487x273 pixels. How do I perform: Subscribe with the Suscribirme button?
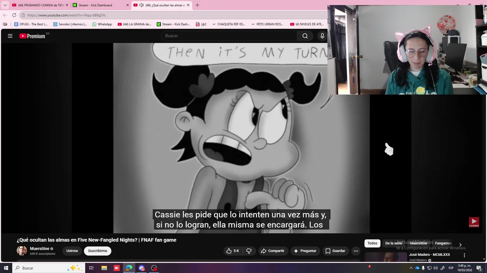(x=97, y=251)
